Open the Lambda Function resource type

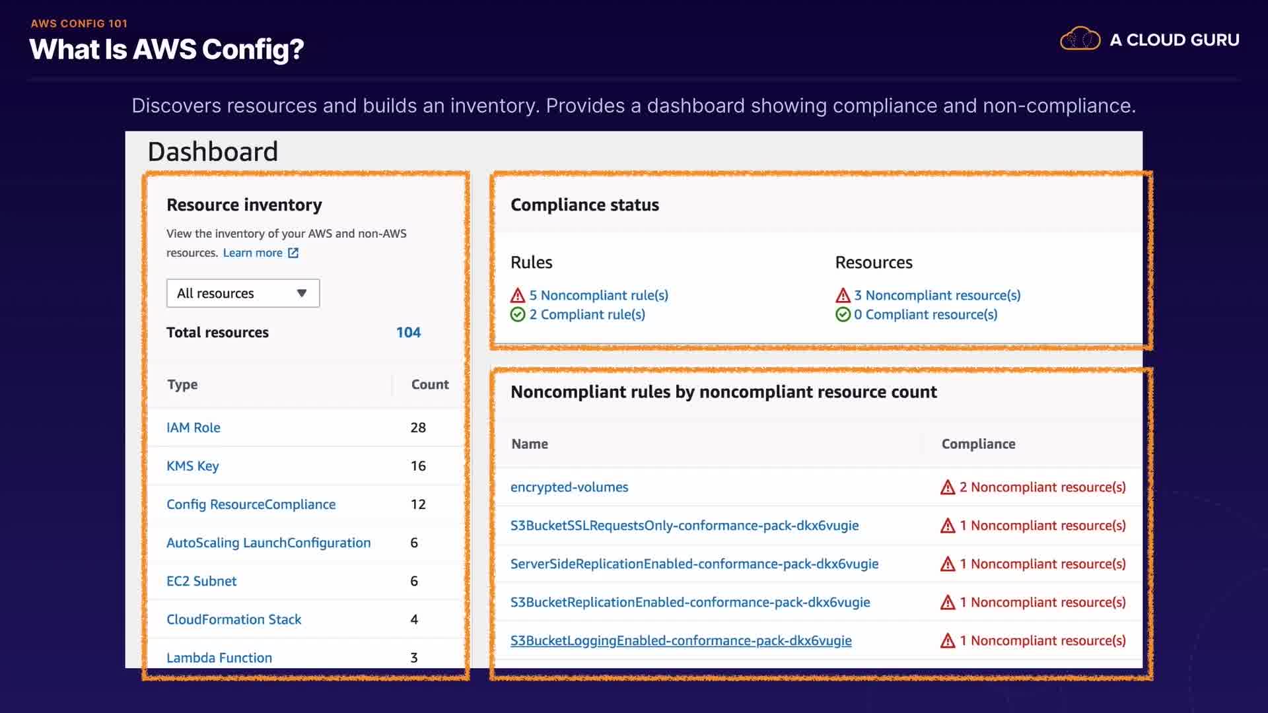click(219, 658)
